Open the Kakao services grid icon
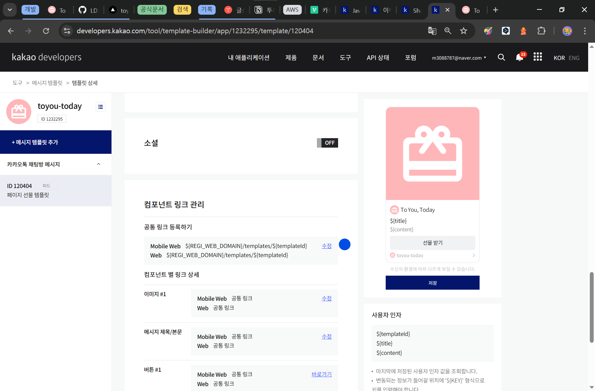Viewport: 595px width, 391px height. click(x=538, y=57)
